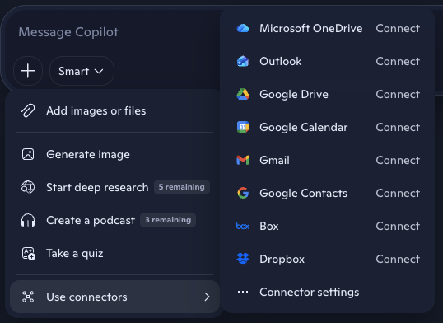
Task: Click the Gmail label
Action: [x=274, y=160]
